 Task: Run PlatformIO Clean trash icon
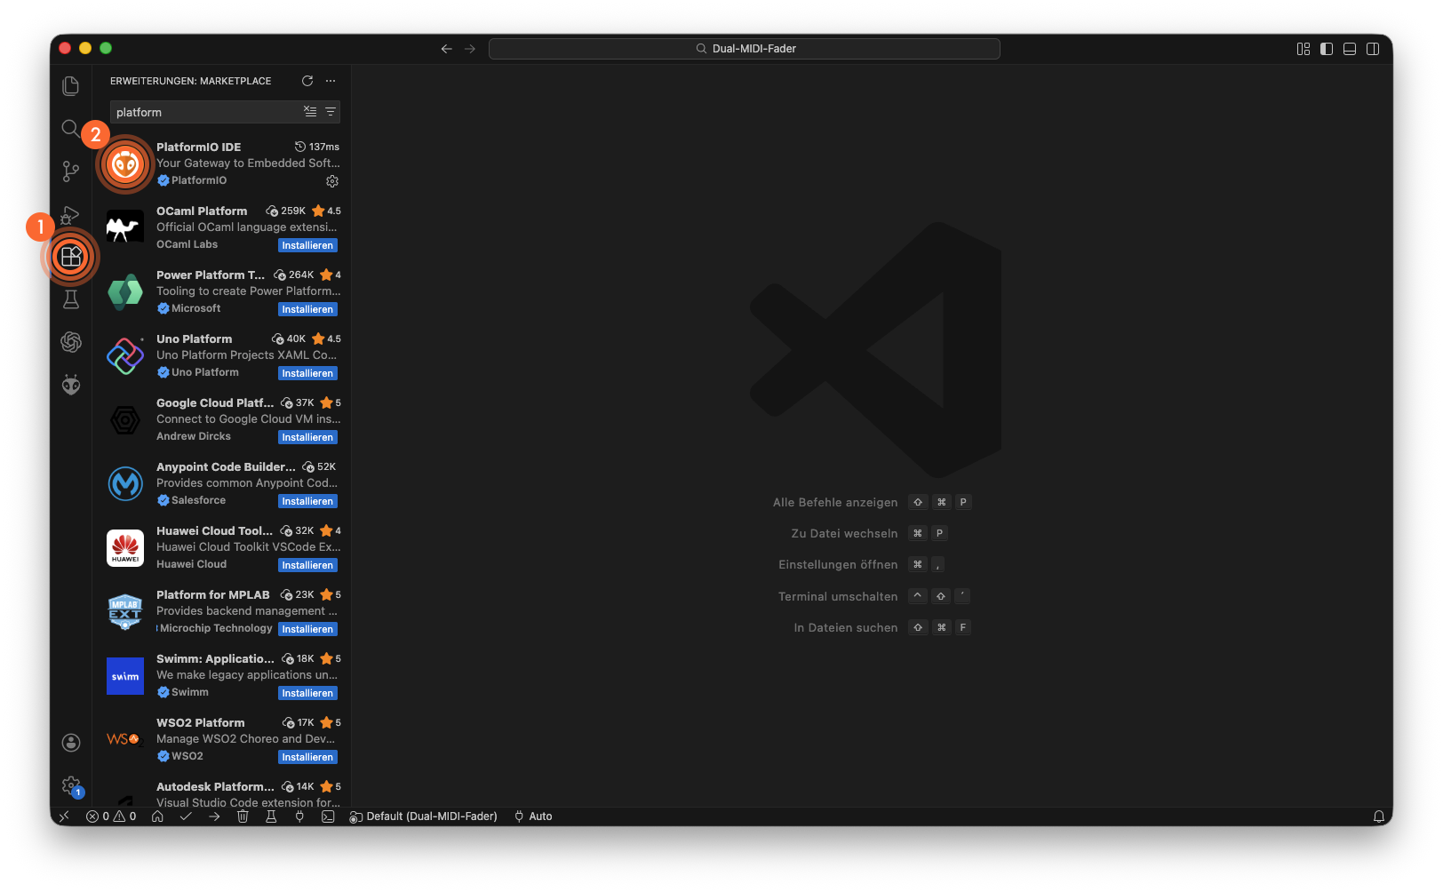(243, 816)
